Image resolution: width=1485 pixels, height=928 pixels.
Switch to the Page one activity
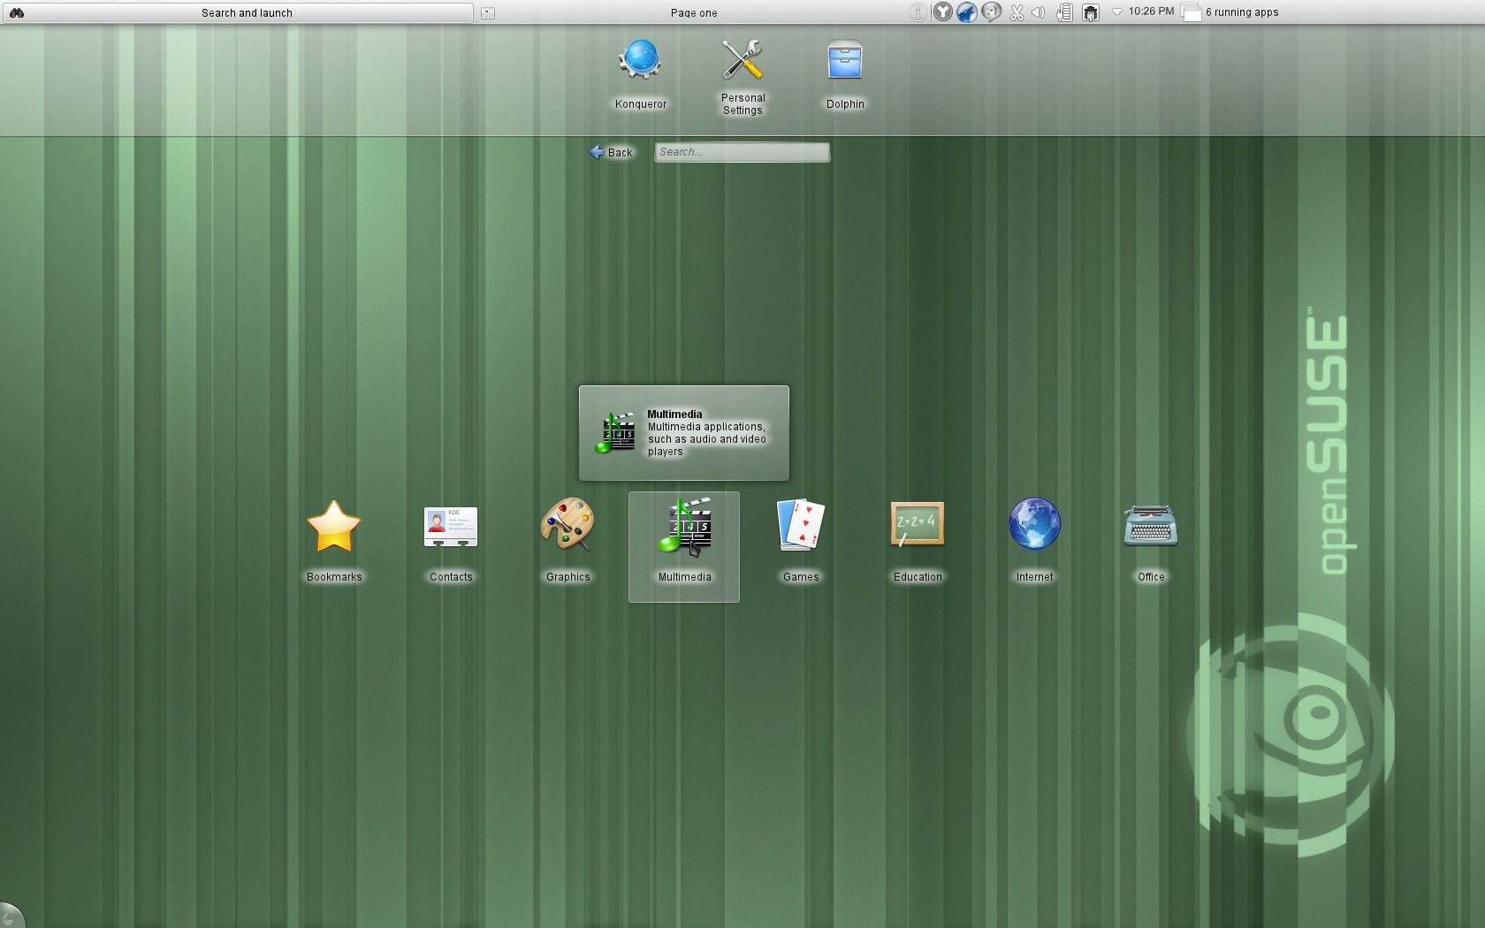point(693,12)
